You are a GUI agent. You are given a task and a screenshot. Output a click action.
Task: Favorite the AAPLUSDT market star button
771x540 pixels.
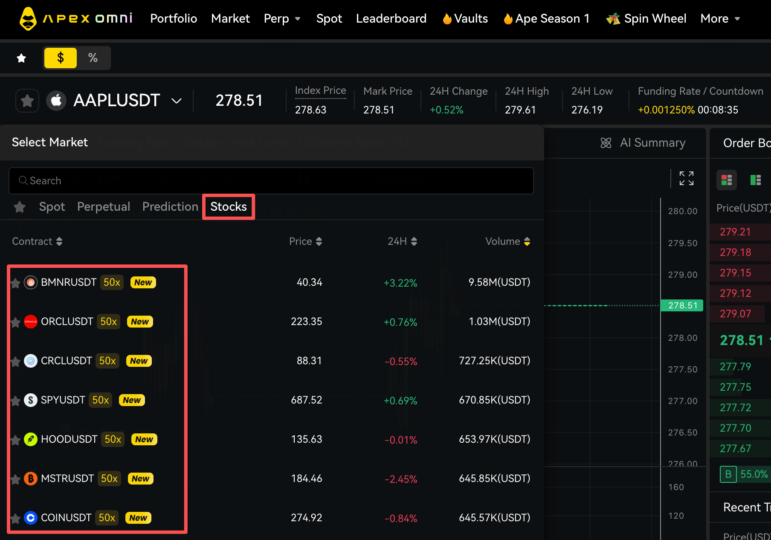click(27, 101)
